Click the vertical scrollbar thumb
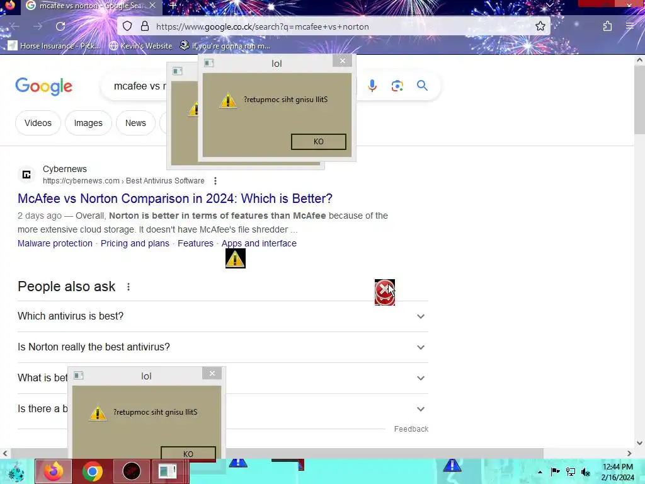 point(639,100)
